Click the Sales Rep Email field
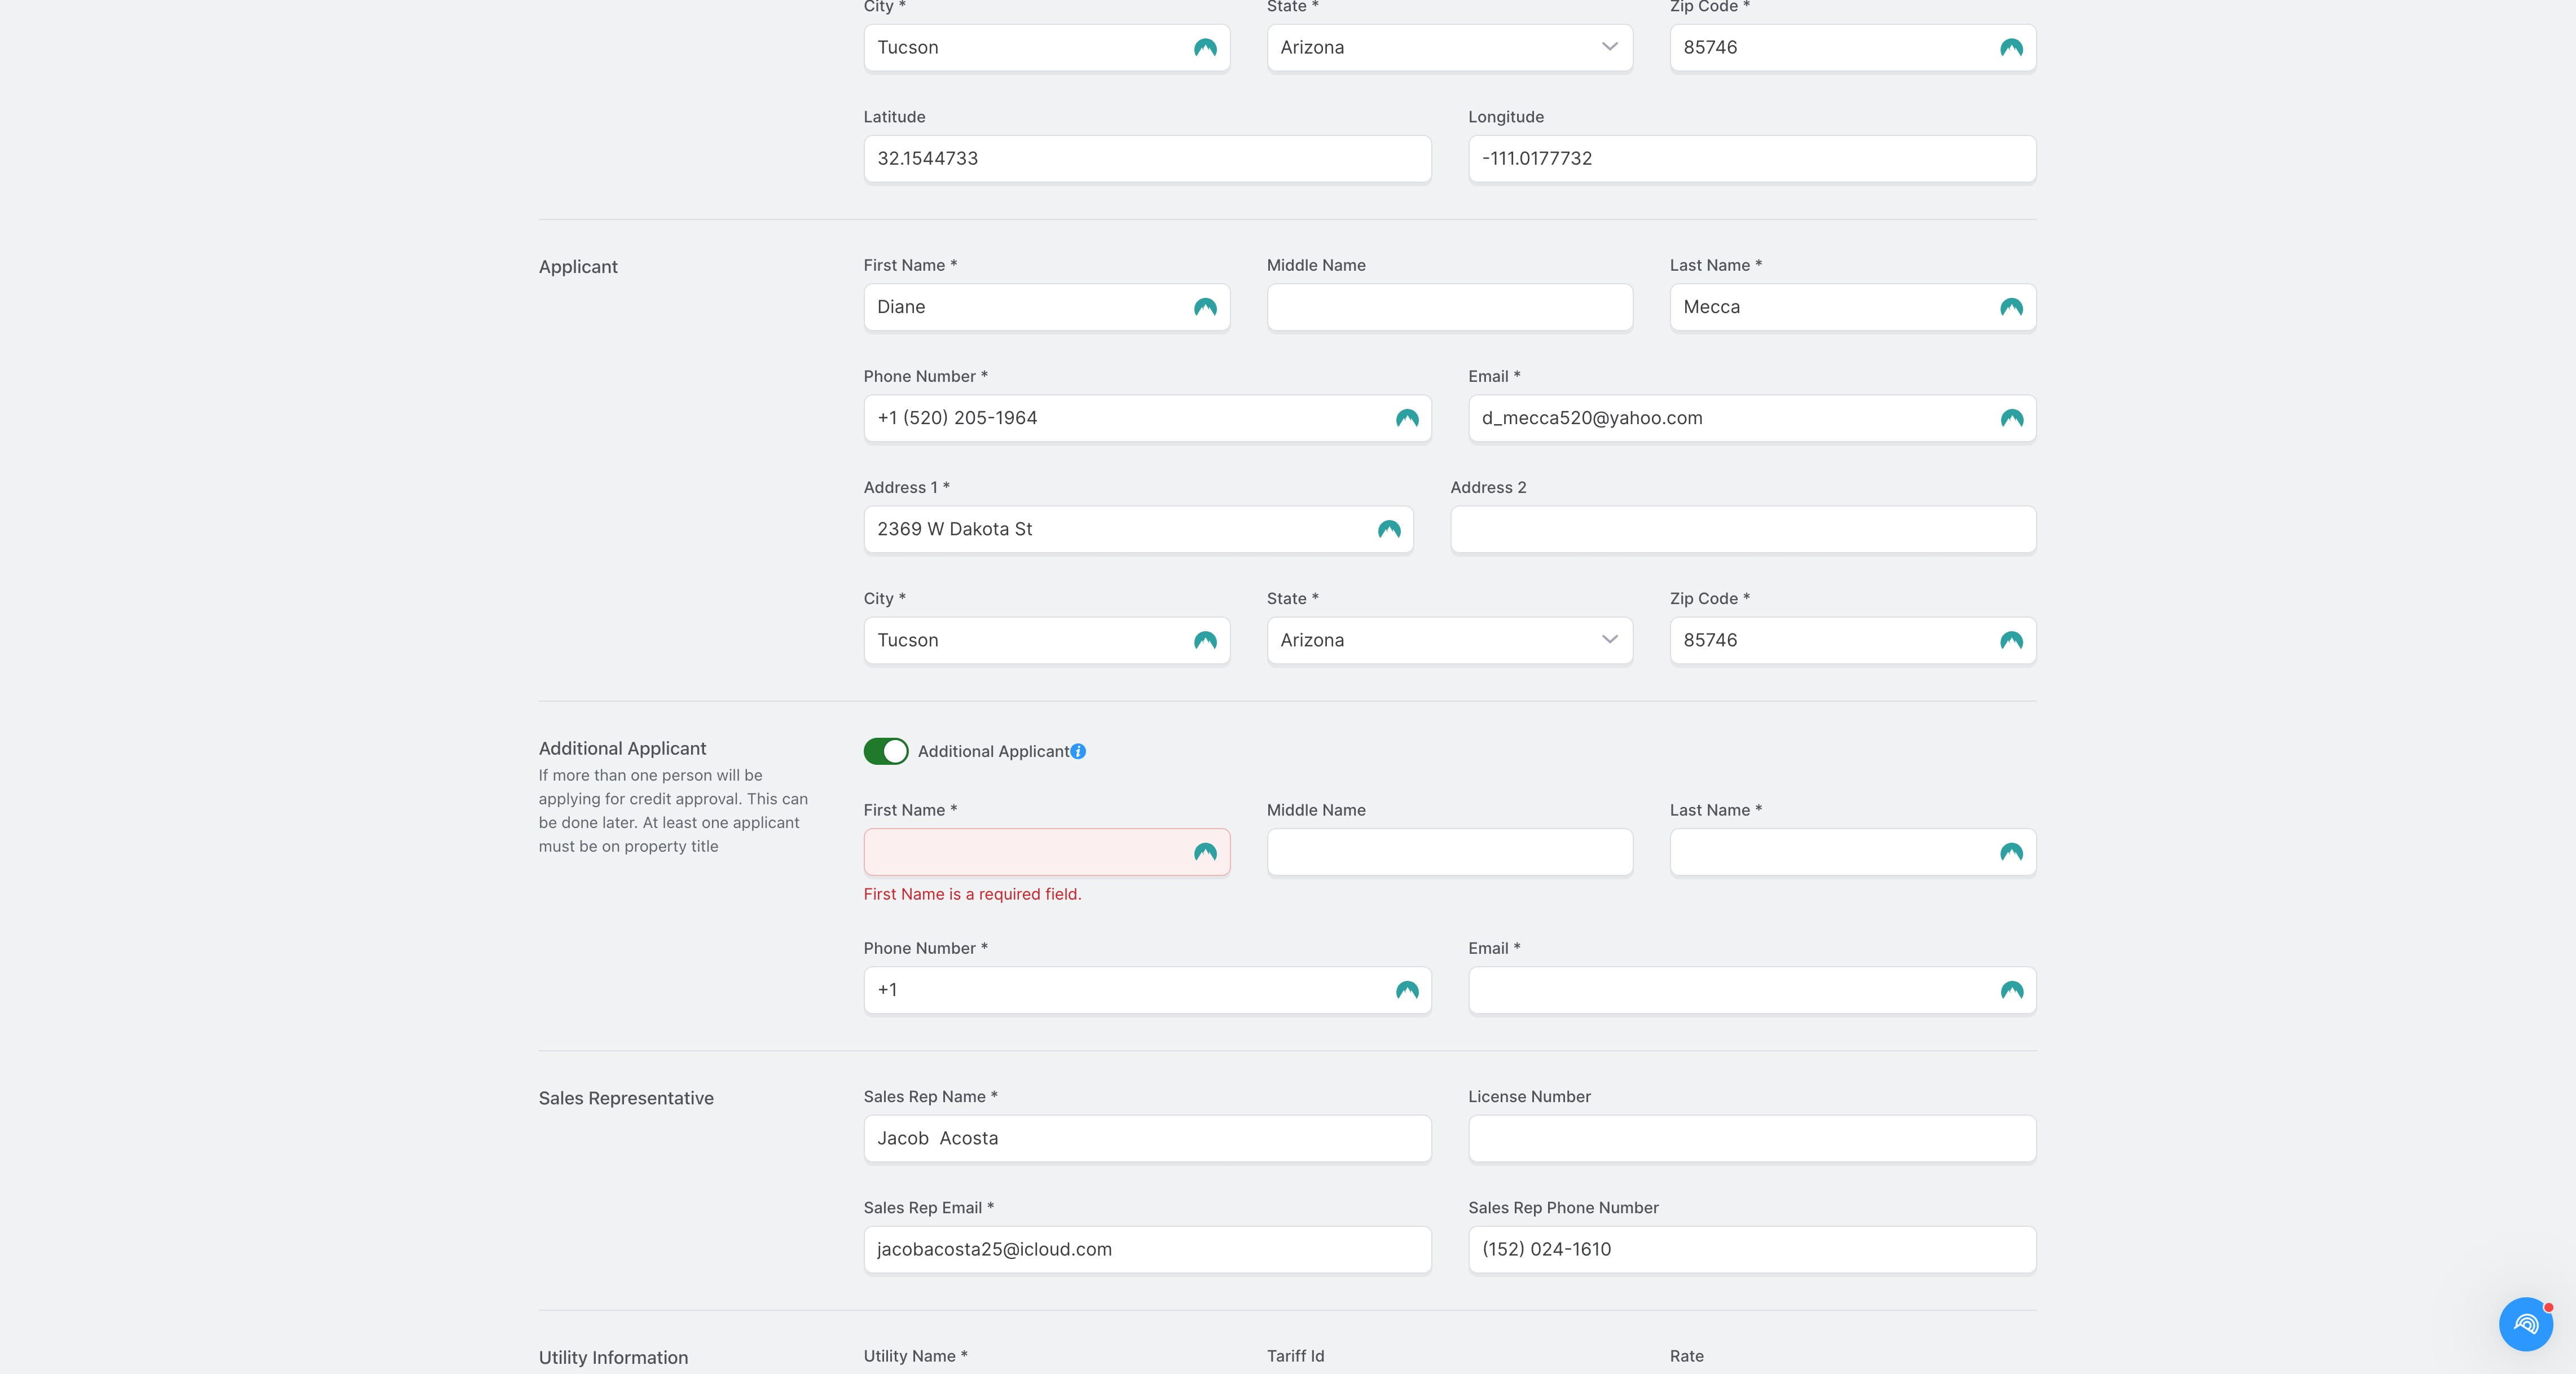 1147,1249
